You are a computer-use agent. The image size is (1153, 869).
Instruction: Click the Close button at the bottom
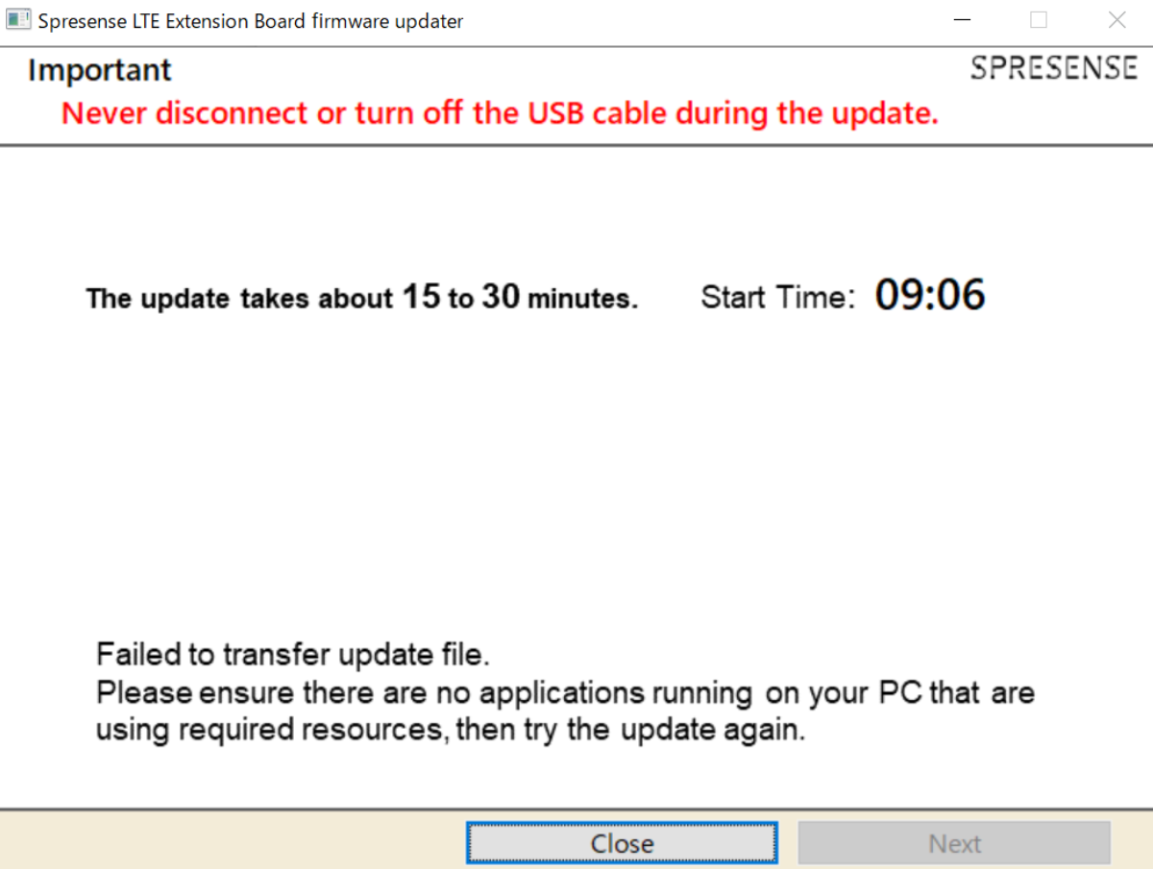622,843
